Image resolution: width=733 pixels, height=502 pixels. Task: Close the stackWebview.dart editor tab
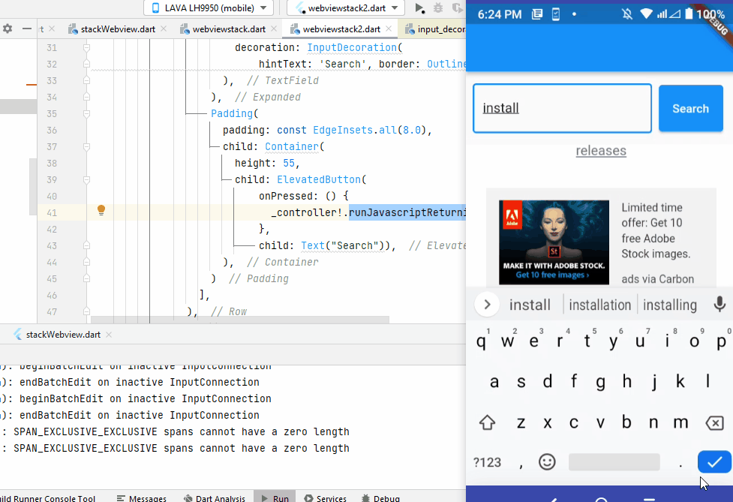tap(164, 29)
